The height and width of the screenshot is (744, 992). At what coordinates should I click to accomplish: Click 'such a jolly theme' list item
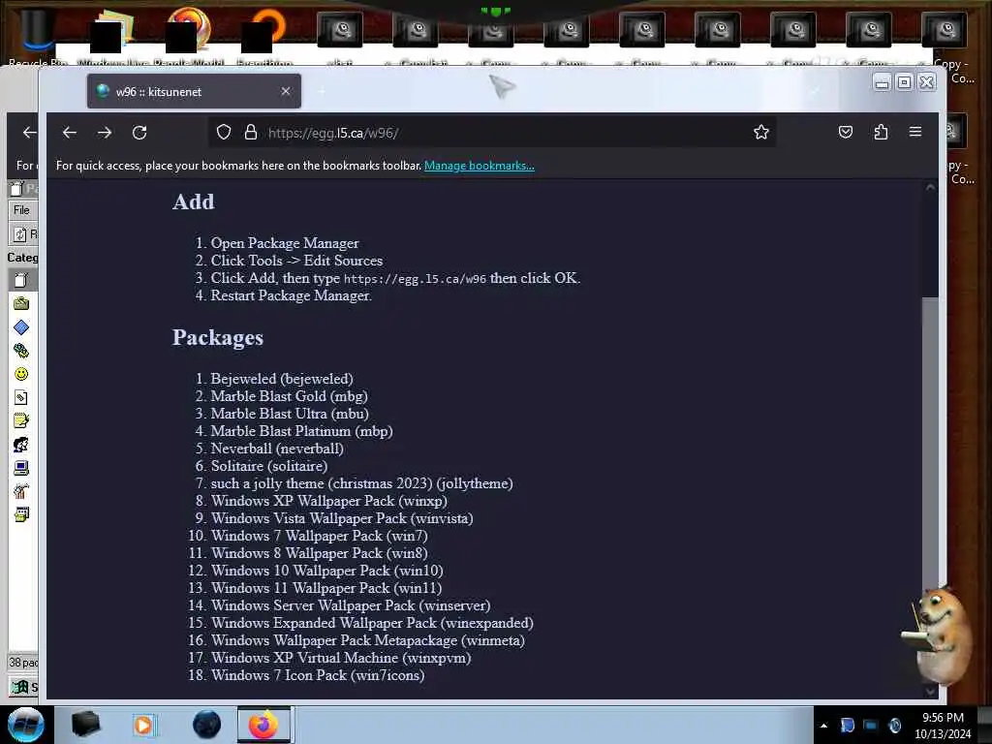[x=362, y=483]
